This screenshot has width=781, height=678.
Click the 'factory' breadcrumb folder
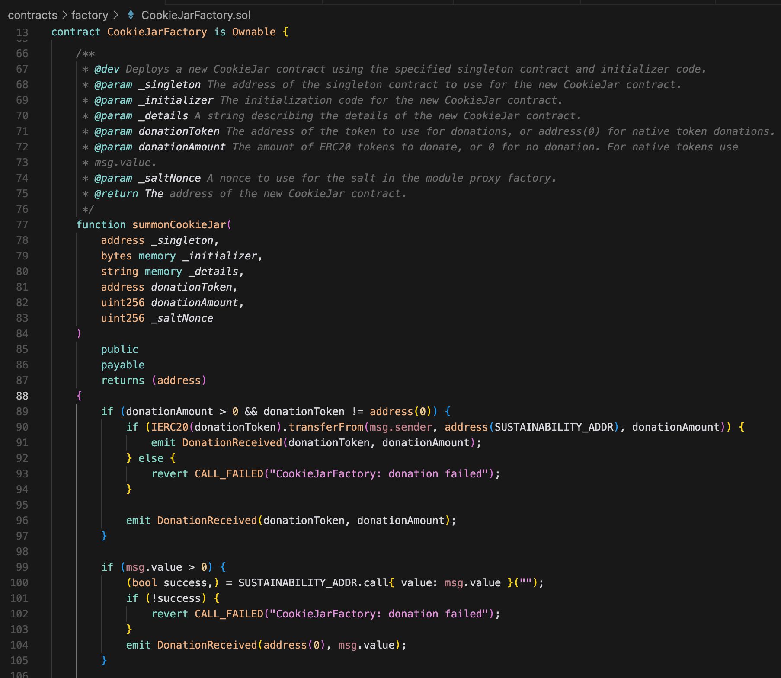90,15
